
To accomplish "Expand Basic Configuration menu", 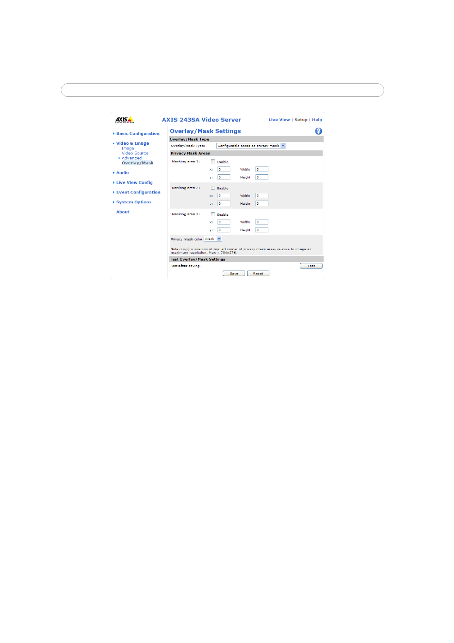I will (138, 134).
